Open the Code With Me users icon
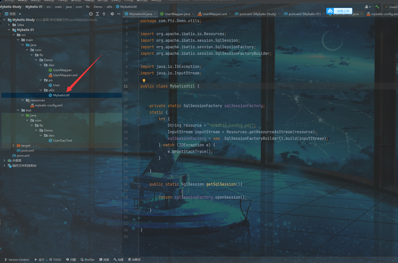 pos(368,7)
